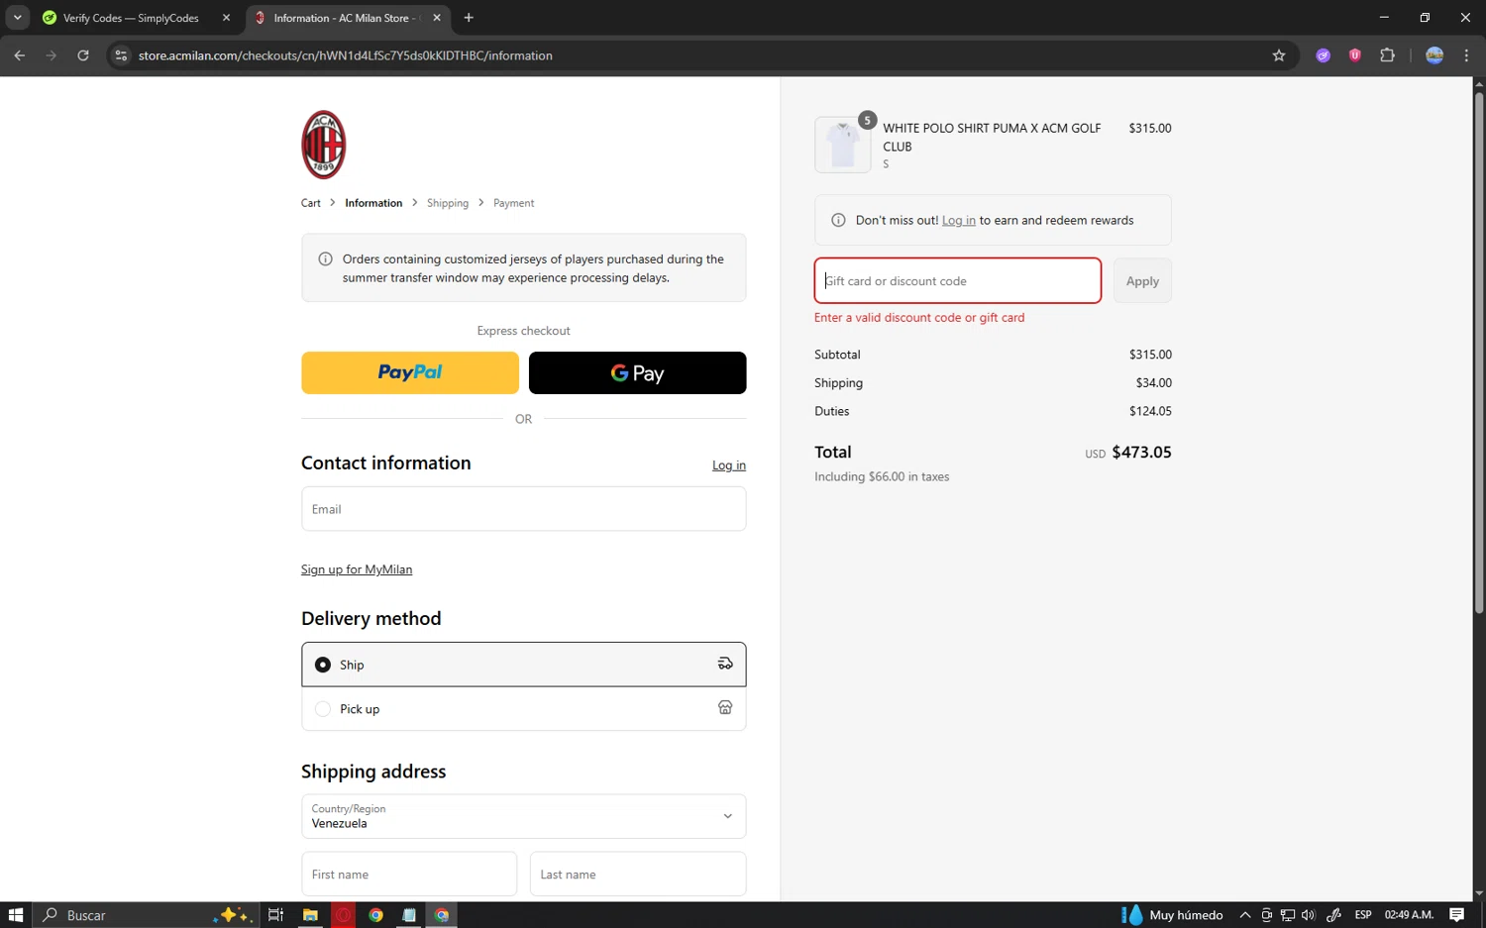Switch to the AC Milan Store tab
The height and width of the screenshot is (928, 1486).
pos(347,18)
